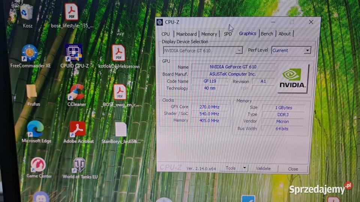Click the DDR3 memory type value

coord(283,114)
